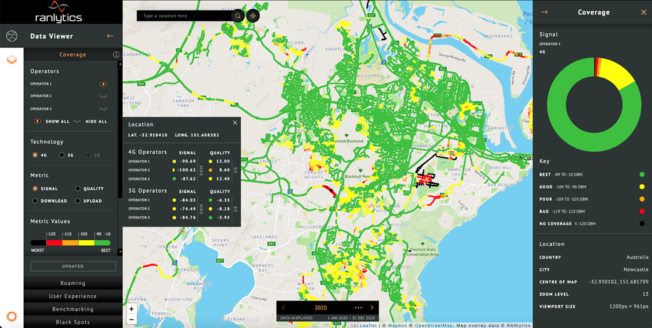Image resolution: width=652 pixels, height=328 pixels.
Task: Click the Coverage info icon
Action: pos(116,55)
